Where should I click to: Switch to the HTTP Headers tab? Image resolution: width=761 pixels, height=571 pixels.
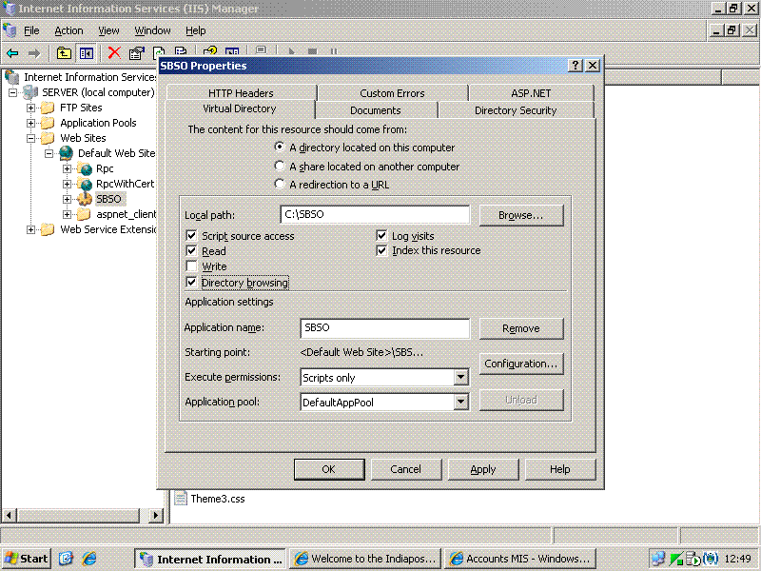241,92
